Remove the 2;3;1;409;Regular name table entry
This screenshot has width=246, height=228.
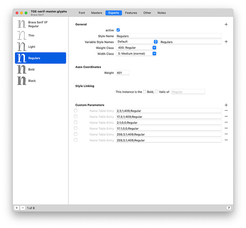coord(226,111)
